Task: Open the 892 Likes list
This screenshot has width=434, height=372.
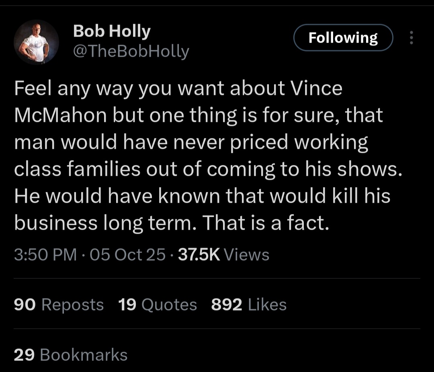Action: [x=249, y=304]
